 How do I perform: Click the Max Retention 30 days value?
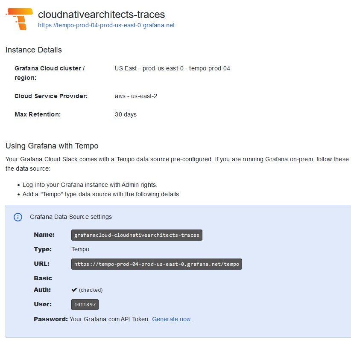pos(126,114)
